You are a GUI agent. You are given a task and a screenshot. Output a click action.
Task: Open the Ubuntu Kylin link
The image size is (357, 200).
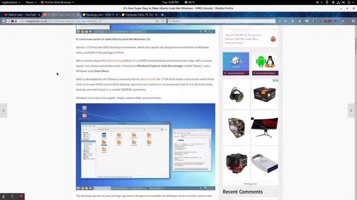coord(147,79)
